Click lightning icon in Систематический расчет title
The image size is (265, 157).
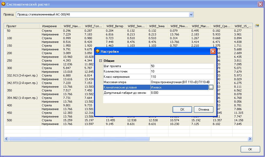[x=3, y=4]
